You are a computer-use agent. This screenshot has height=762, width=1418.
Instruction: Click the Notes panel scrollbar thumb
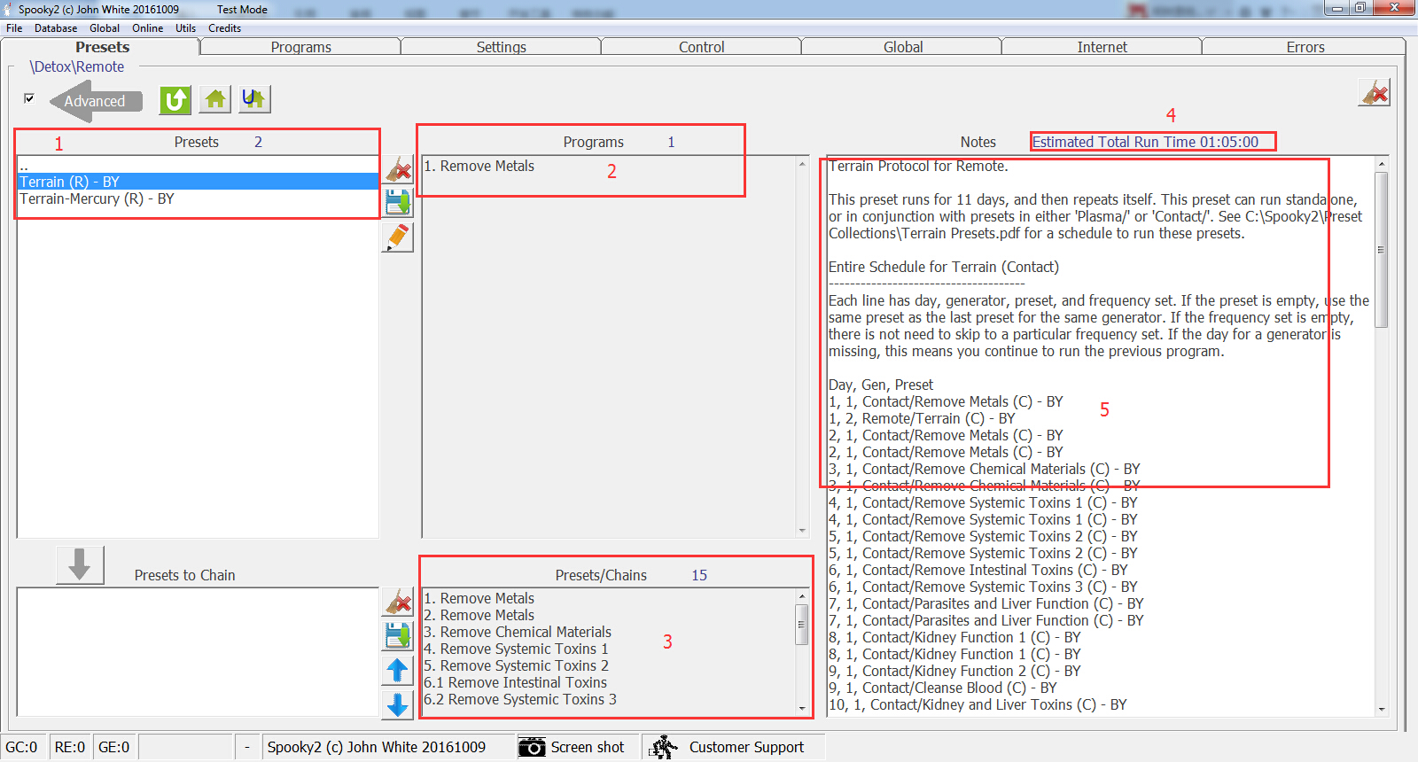click(x=1381, y=250)
